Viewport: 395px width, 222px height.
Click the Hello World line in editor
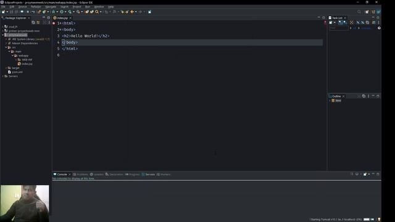(x=86, y=36)
